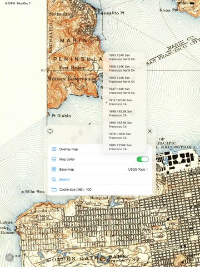This screenshot has width=200, height=267.
Task: Open the Overlay map row
Action: tap(100, 149)
